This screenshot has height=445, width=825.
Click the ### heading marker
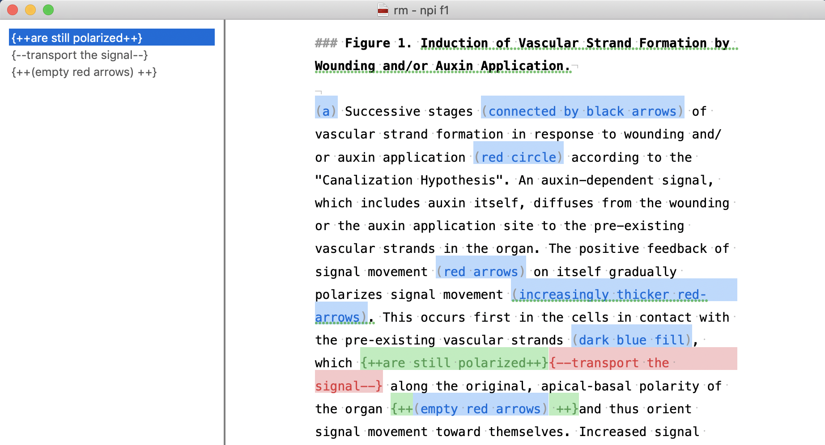click(326, 43)
